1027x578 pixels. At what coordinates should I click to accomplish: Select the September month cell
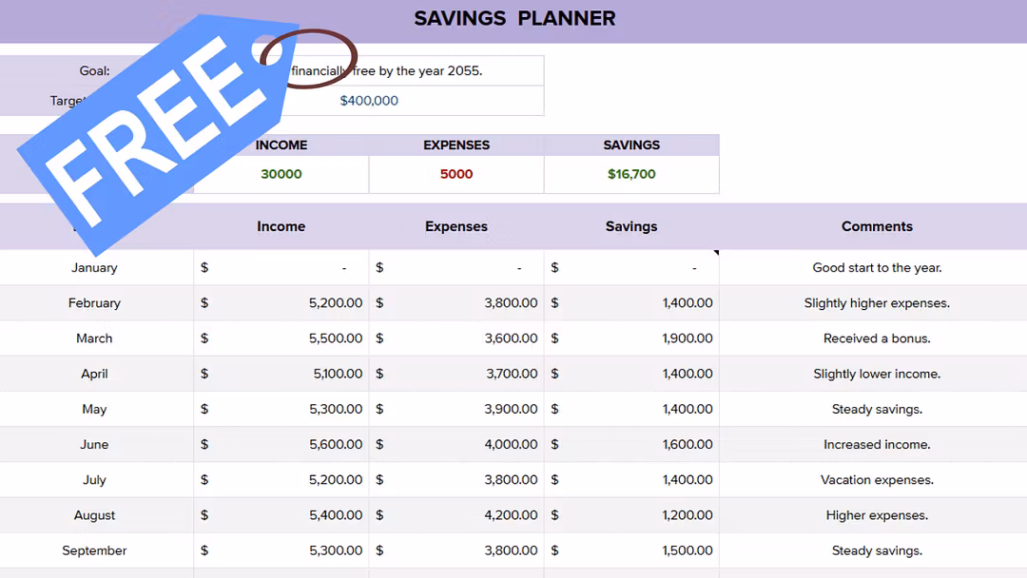click(94, 550)
